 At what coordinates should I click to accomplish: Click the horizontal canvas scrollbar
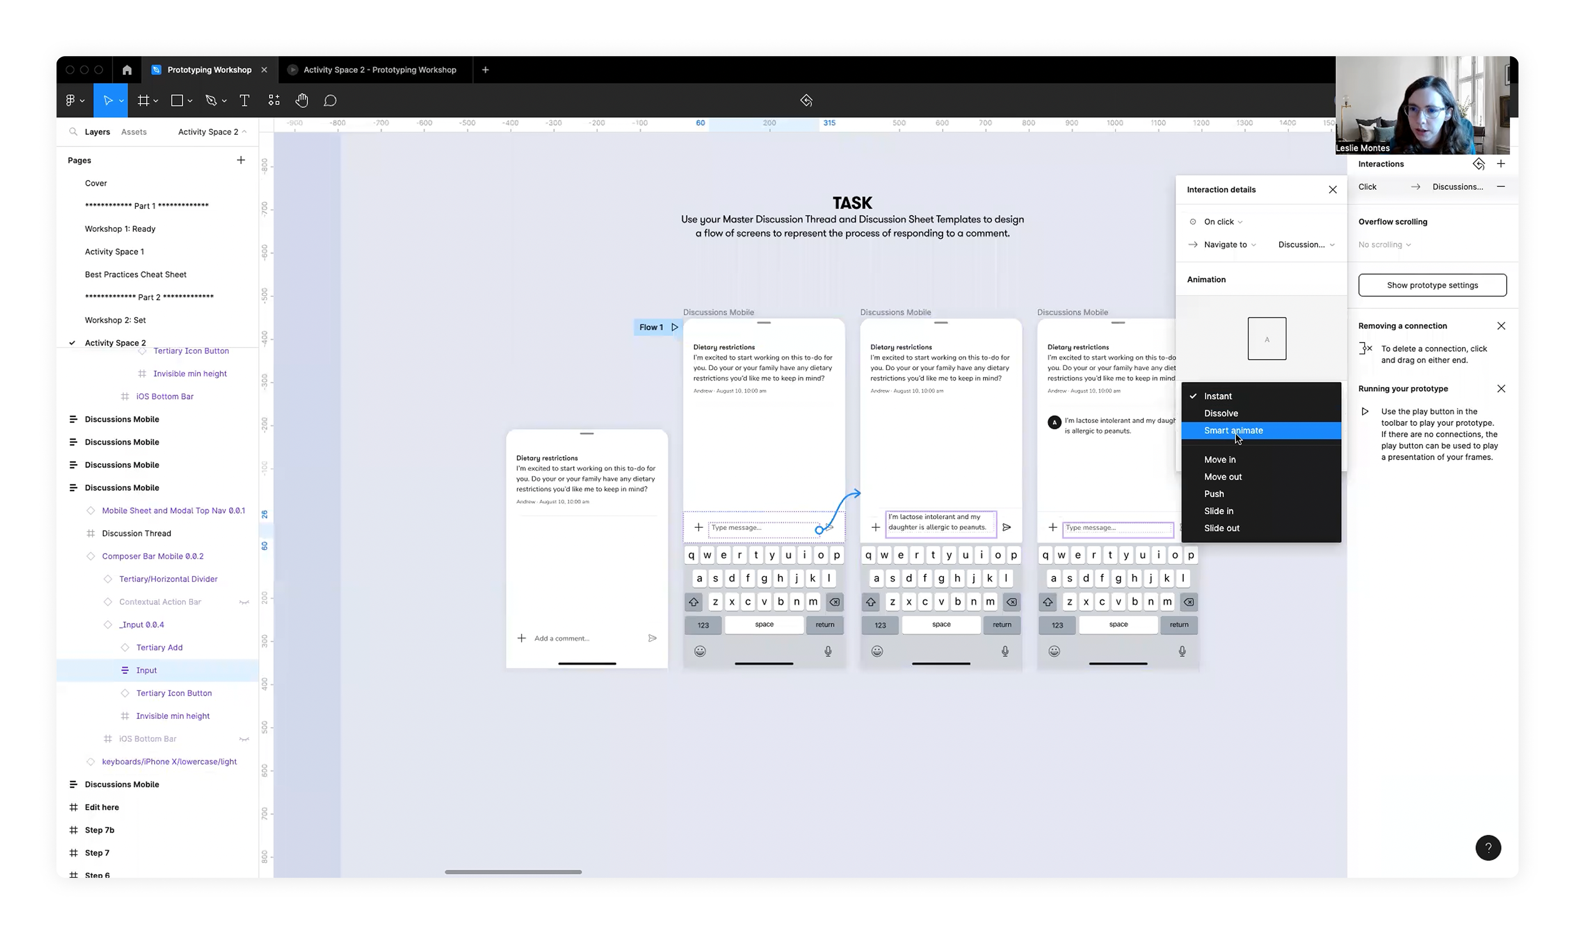pos(513,872)
